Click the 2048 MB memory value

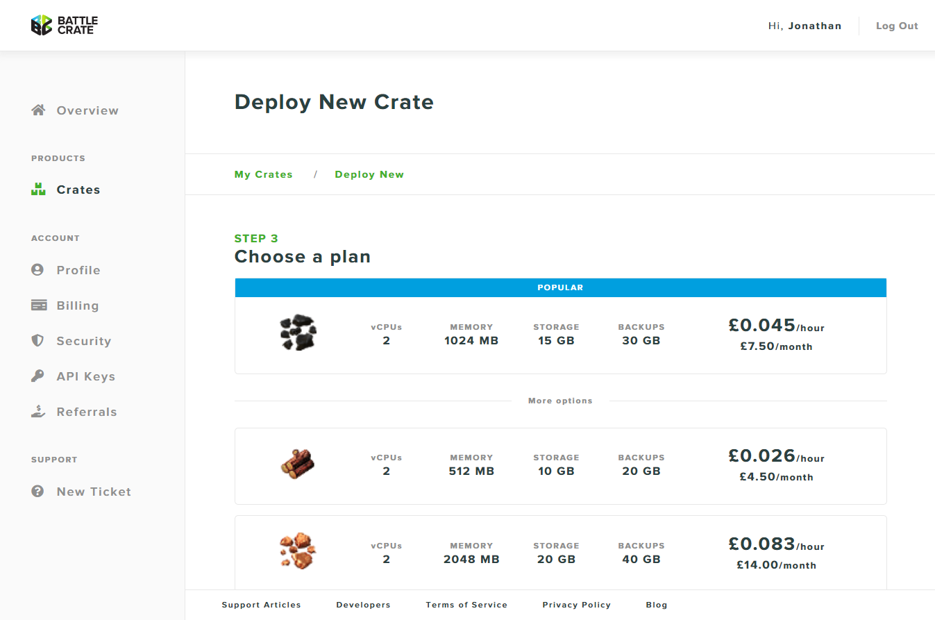click(471, 560)
